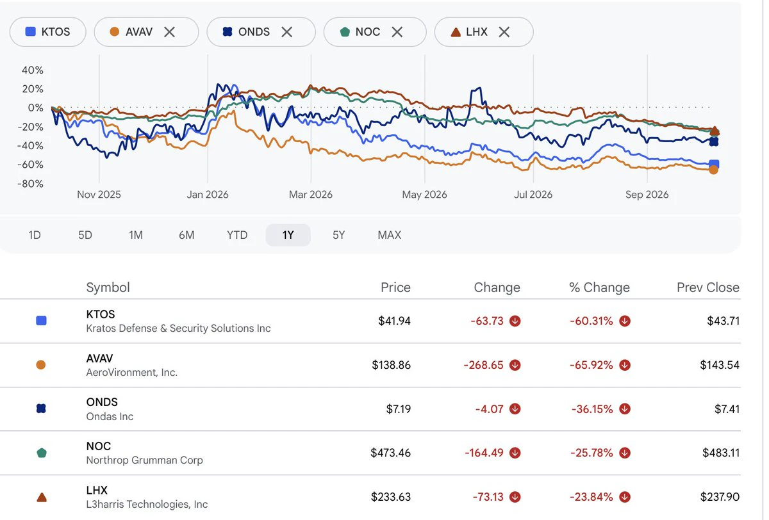Viewport: 769px width, 520px height.
Task: Click the NOC price $473.46
Action: 390,453
